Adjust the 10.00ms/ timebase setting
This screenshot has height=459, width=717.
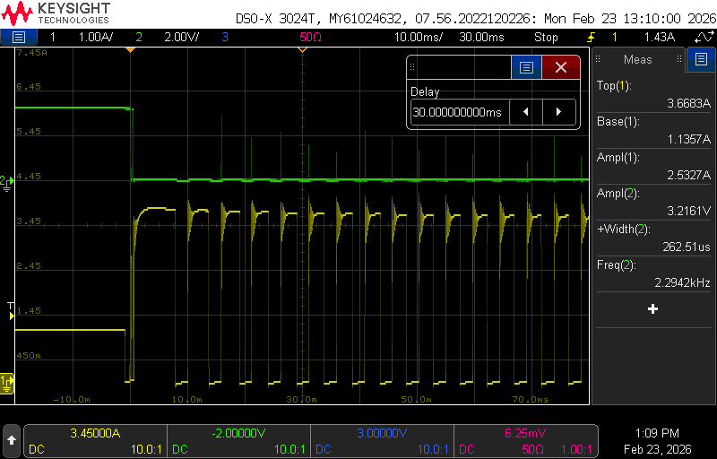(419, 37)
